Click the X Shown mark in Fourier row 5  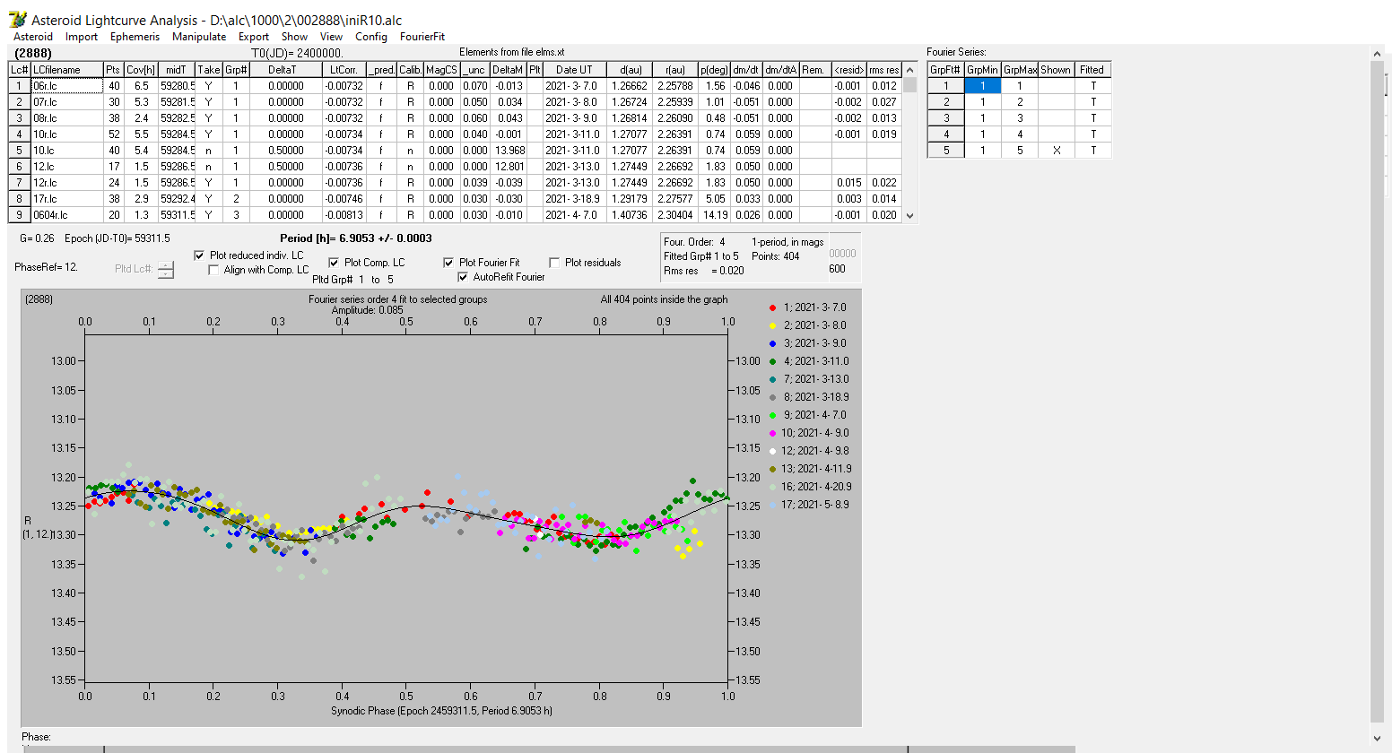(1057, 151)
